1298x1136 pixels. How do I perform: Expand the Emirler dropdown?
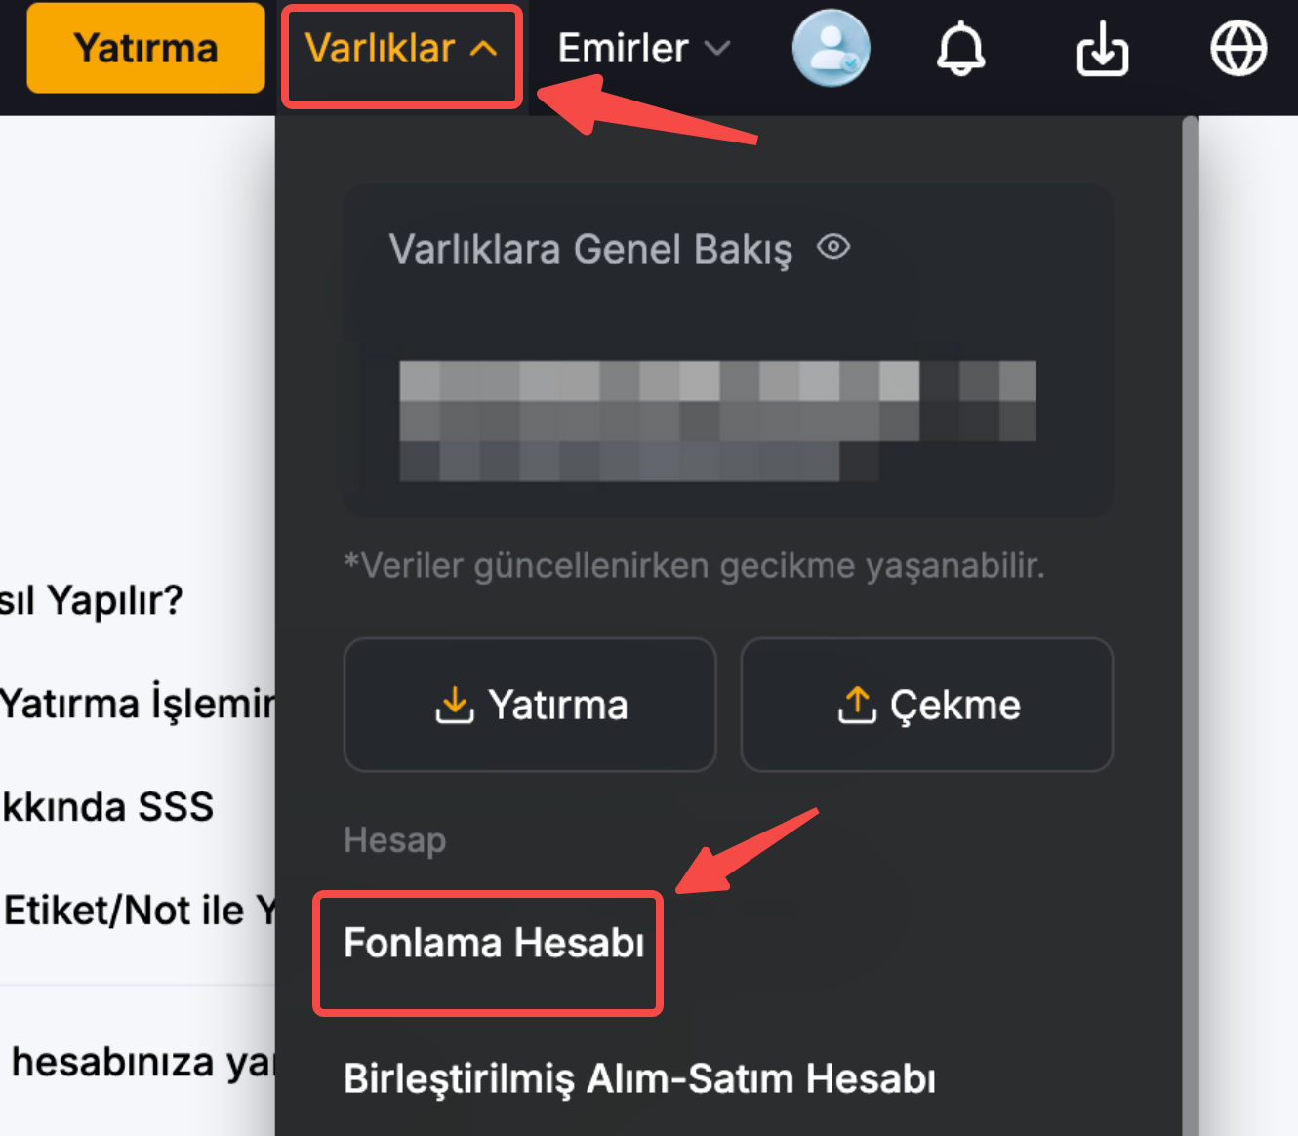coord(623,49)
